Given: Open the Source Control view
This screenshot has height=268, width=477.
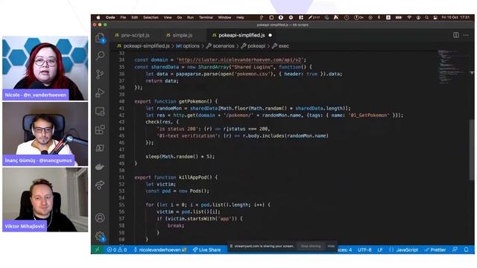Looking at the screenshot, I should pyautogui.click(x=100, y=74).
